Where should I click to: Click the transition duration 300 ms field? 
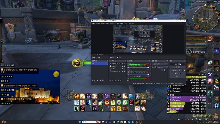tap(162, 67)
